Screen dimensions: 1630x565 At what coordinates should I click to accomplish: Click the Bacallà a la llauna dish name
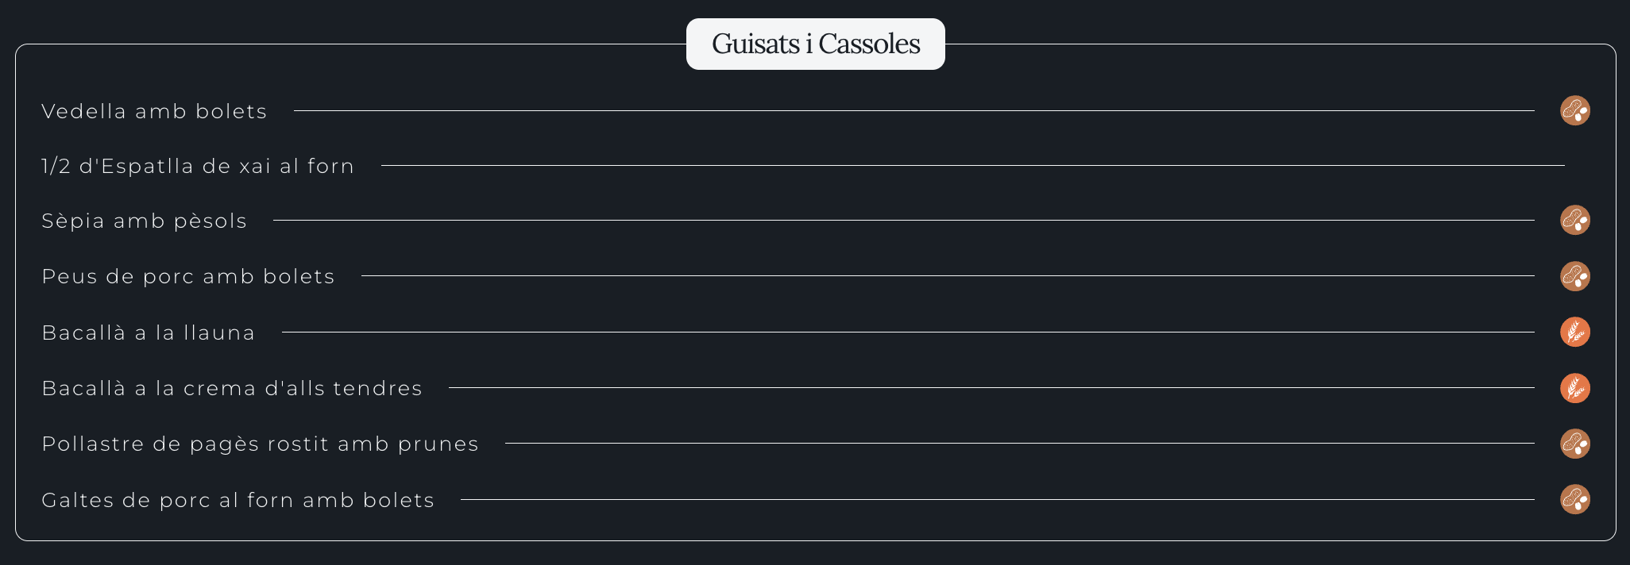point(149,333)
